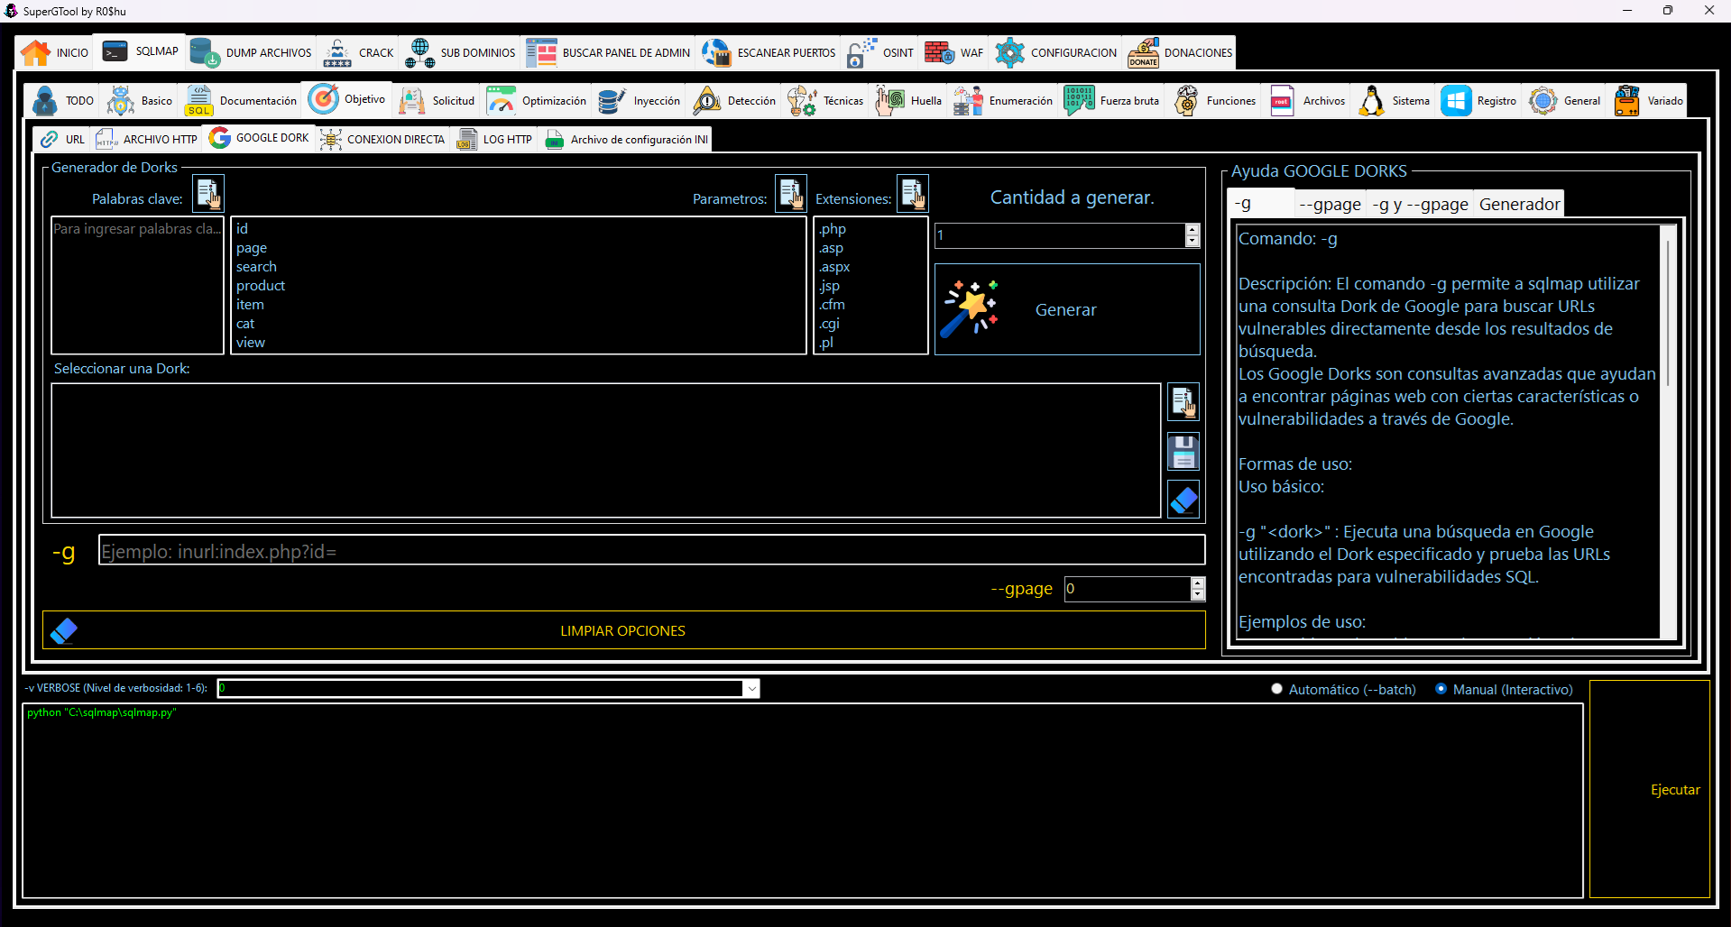Click the TODO spy icon

(x=44, y=101)
